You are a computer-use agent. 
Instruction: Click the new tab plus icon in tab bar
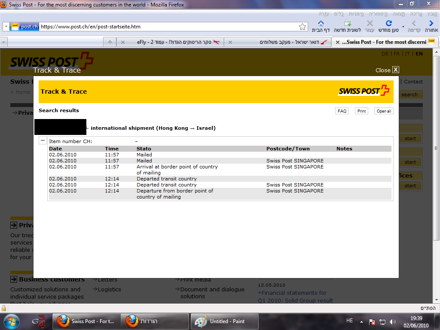(110, 42)
